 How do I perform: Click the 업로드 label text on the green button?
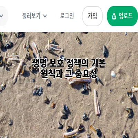pos(126,16)
